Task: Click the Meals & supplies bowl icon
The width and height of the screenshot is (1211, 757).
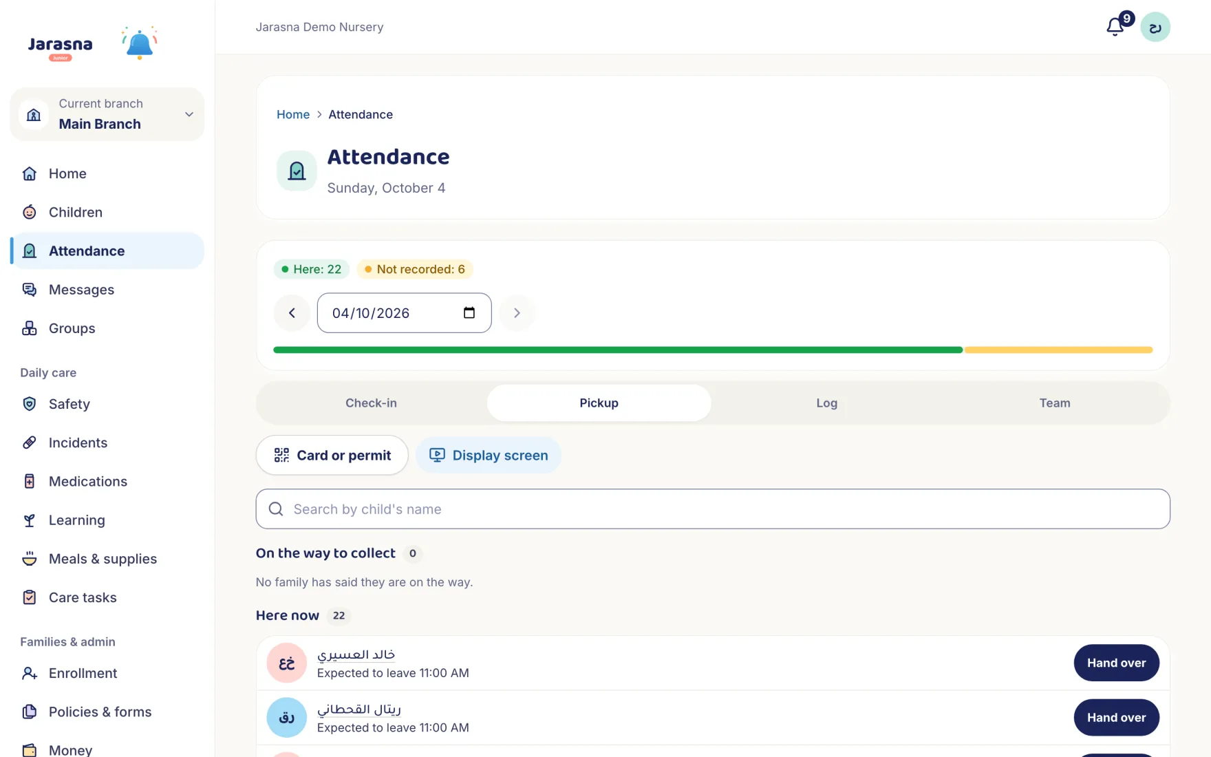Action: [x=30, y=559]
